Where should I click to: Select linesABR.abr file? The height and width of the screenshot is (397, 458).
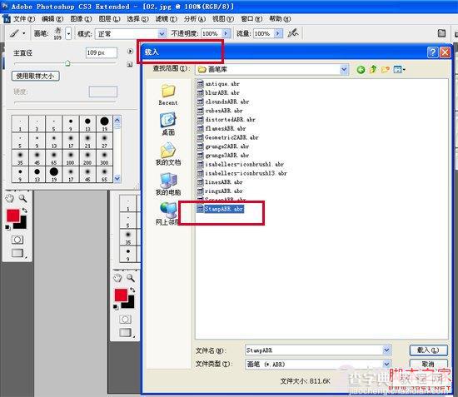coord(220,182)
